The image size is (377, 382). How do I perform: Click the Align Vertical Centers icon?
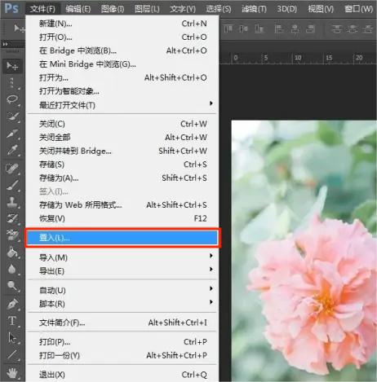(243, 29)
